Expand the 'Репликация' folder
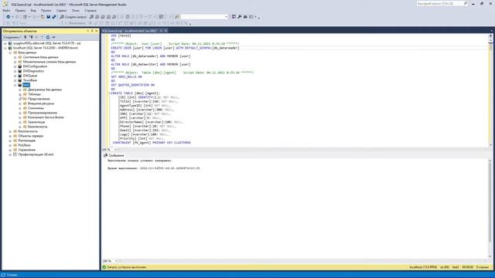 10,141
